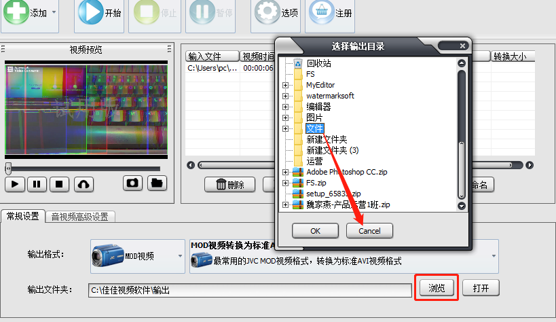The image size is (556, 322).
Task: Select the 编辑器 folder
Action: (x=318, y=107)
